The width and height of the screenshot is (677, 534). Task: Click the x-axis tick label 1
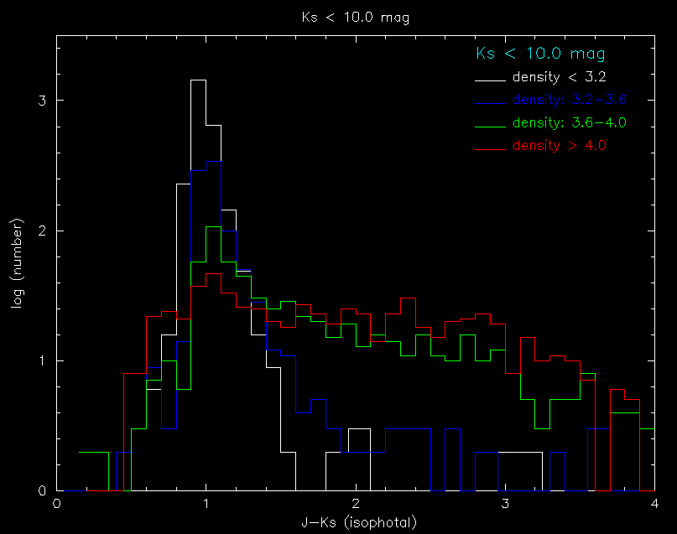(206, 505)
